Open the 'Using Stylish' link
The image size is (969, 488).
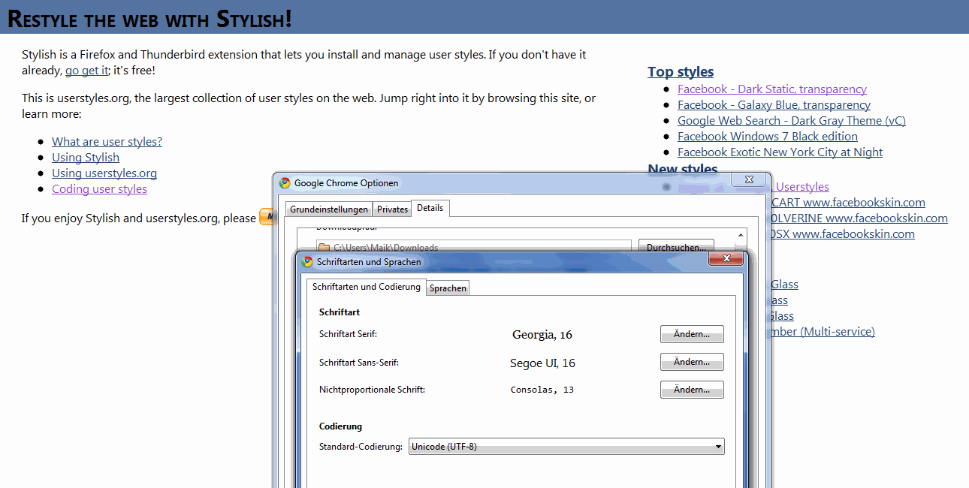point(86,157)
